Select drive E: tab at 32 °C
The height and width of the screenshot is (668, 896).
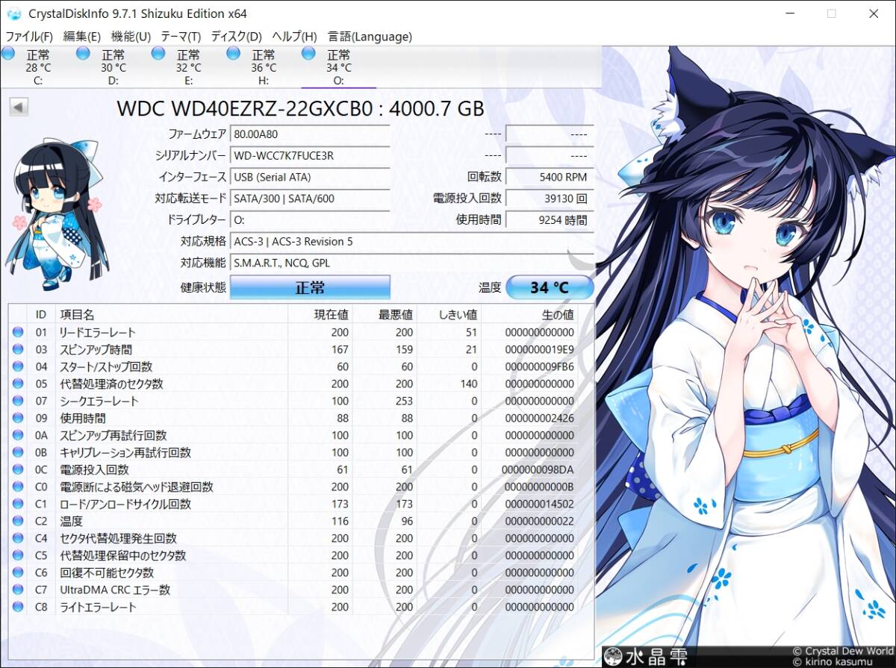click(x=188, y=67)
